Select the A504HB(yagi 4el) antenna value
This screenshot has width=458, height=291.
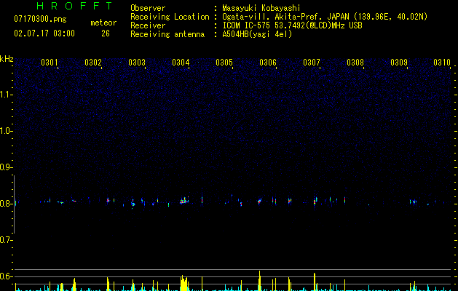(257, 34)
